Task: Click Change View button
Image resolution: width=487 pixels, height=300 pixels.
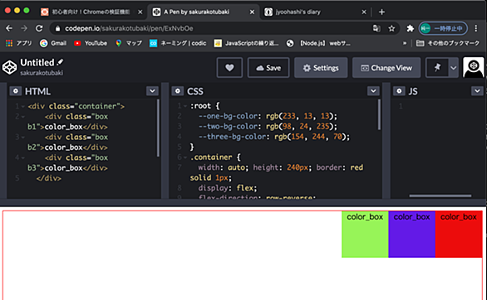Action: pos(386,67)
